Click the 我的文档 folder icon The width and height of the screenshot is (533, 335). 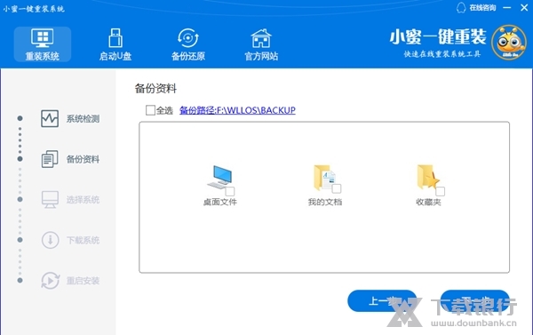click(x=324, y=177)
